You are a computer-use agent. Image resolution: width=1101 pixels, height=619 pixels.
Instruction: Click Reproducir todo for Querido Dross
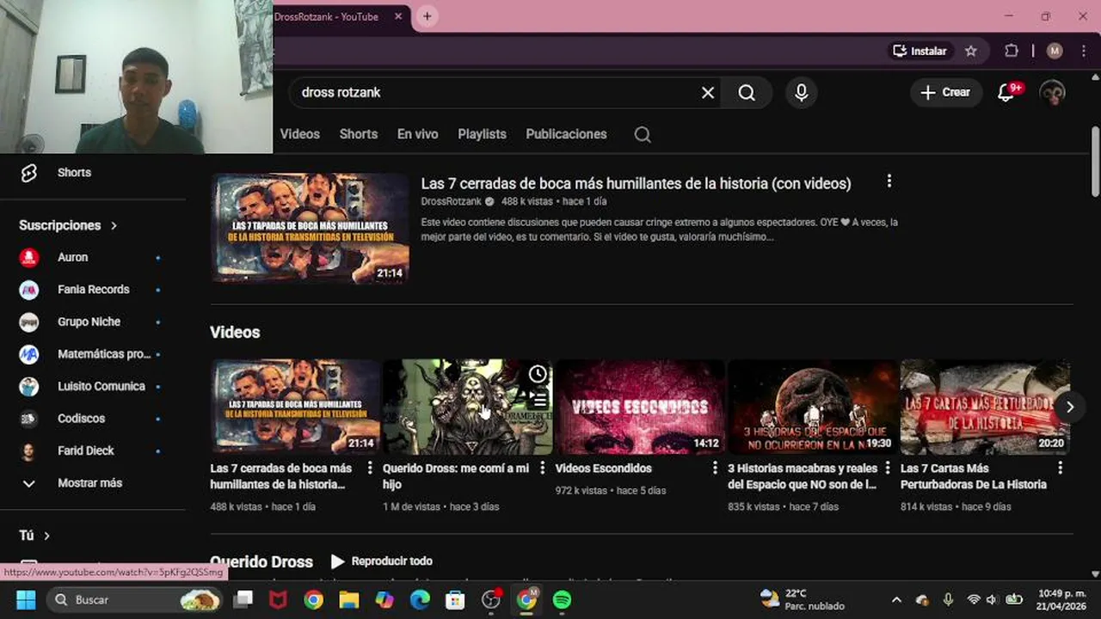pos(382,561)
